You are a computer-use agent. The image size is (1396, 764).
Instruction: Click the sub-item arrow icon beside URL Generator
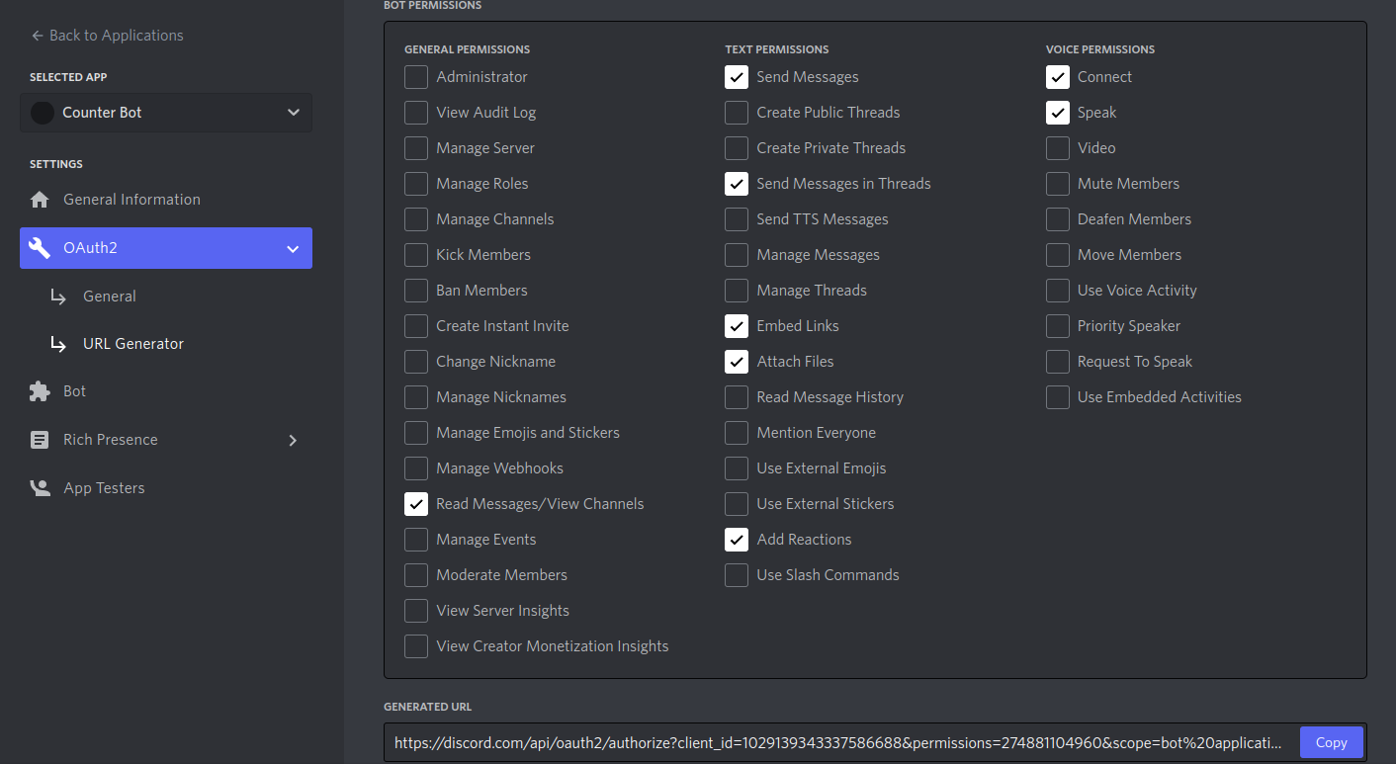59,344
